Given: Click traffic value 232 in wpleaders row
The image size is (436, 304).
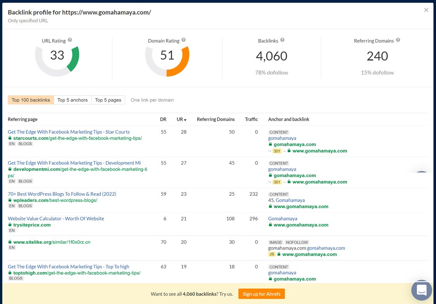Looking at the screenshot, I should (x=254, y=194).
